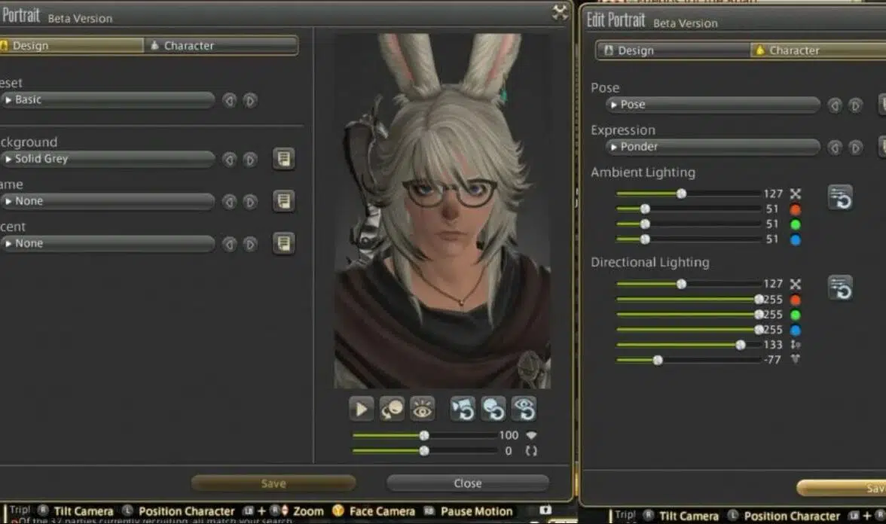
Task: Switch to Character tab in left window
Action: [x=220, y=46]
